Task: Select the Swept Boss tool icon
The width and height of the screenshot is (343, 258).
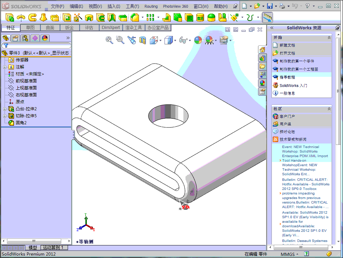Action: [32, 17]
